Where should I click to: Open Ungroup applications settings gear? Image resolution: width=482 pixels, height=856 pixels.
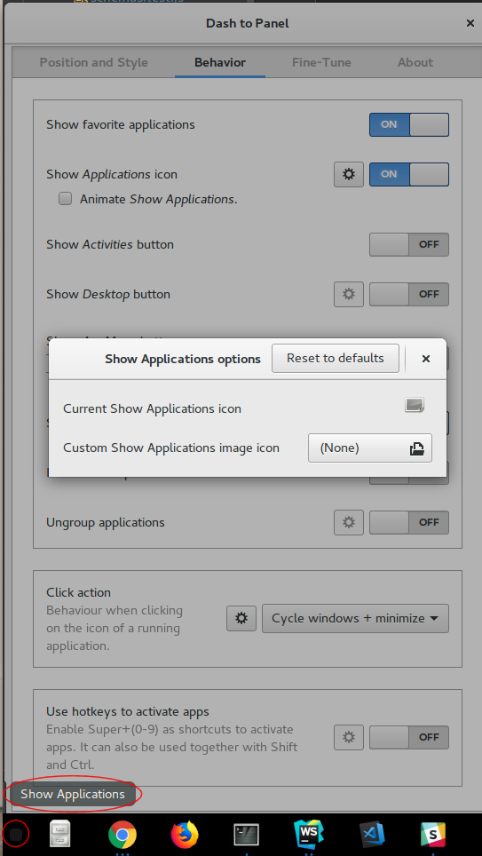(349, 522)
